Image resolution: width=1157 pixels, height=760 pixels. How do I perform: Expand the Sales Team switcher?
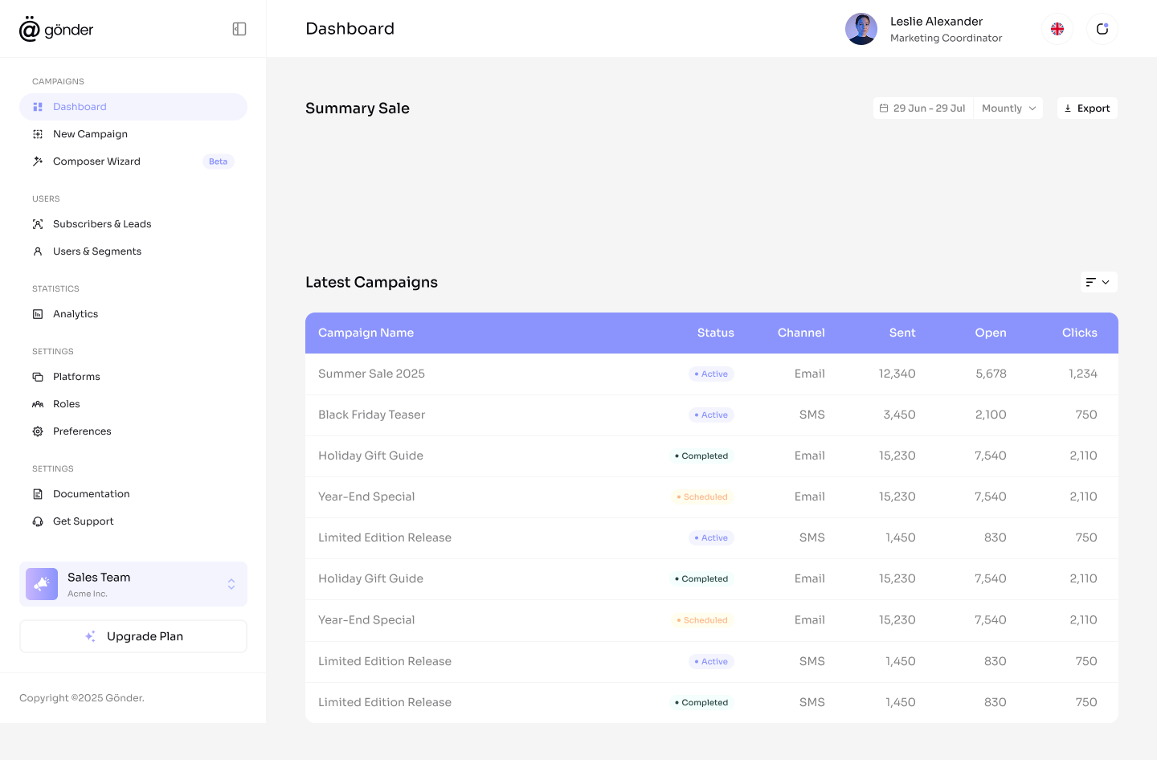point(231,584)
